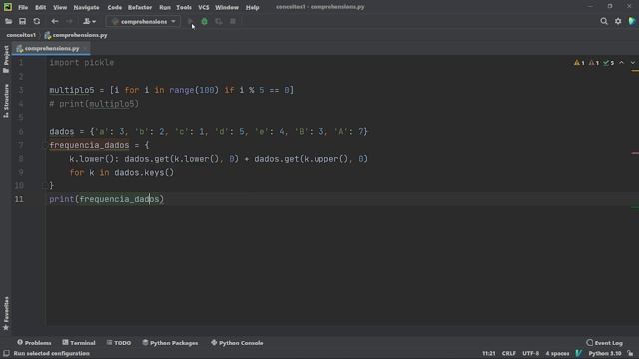639x359 pixels.
Task: Click 'multiplo5' variable on line 3
Action: pyautogui.click(x=72, y=90)
